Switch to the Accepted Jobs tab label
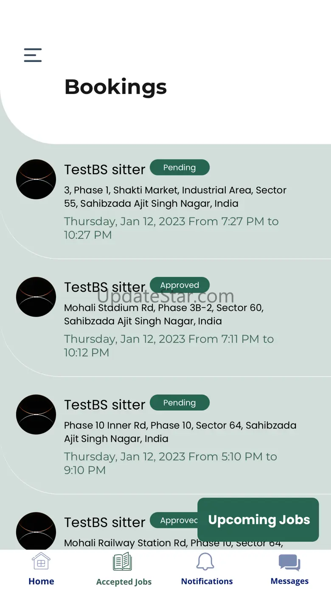The width and height of the screenshot is (331, 589). pyautogui.click(x=123, y=582)
